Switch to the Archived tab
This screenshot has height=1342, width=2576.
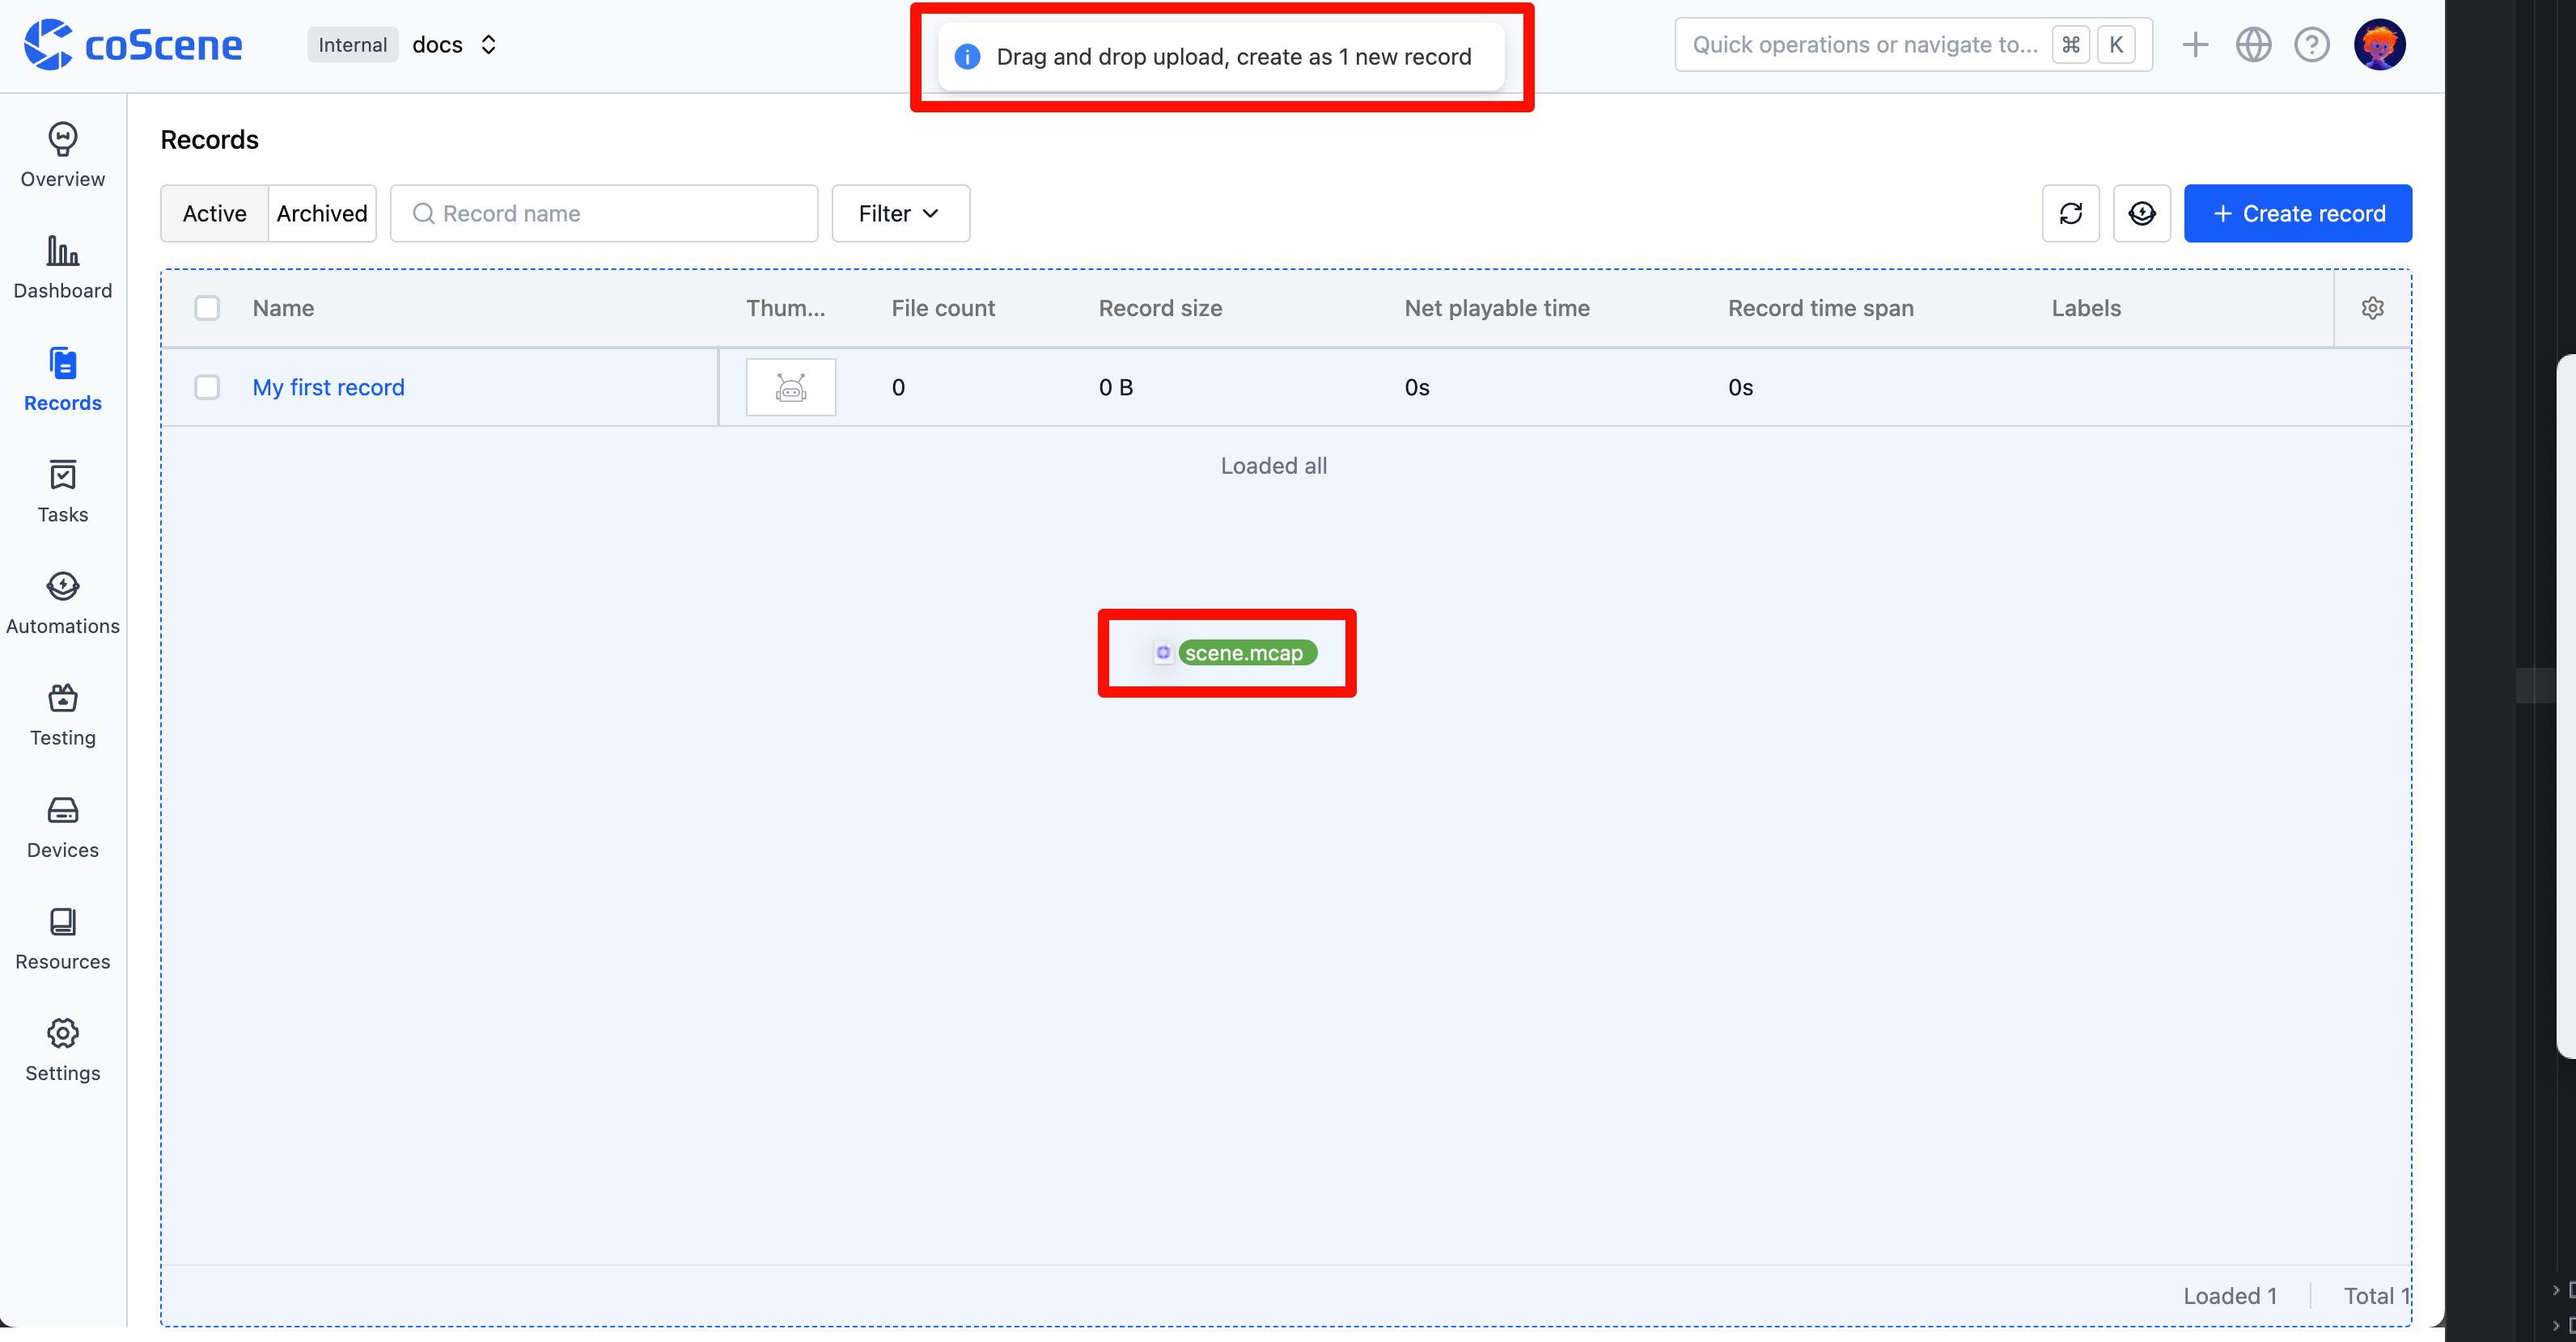(322, 213)
